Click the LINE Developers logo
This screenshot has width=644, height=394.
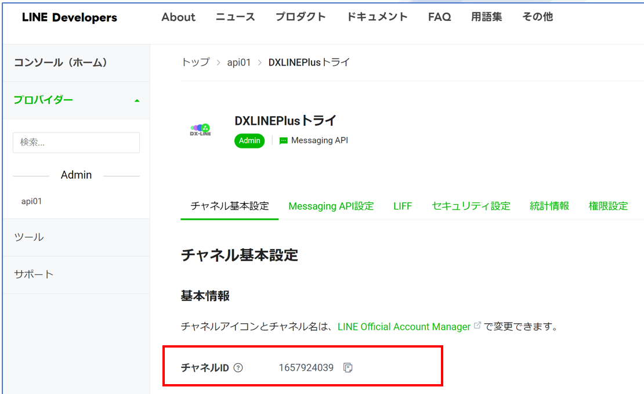pos(70,17)
